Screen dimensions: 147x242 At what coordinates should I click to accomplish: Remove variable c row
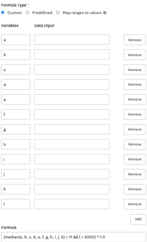pos(135,70)
